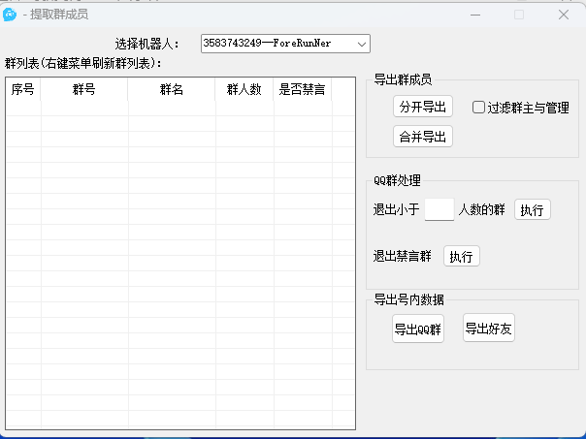Click the maximize button in title bar
This screenshot has height=439, width=586.
(519, 15)
